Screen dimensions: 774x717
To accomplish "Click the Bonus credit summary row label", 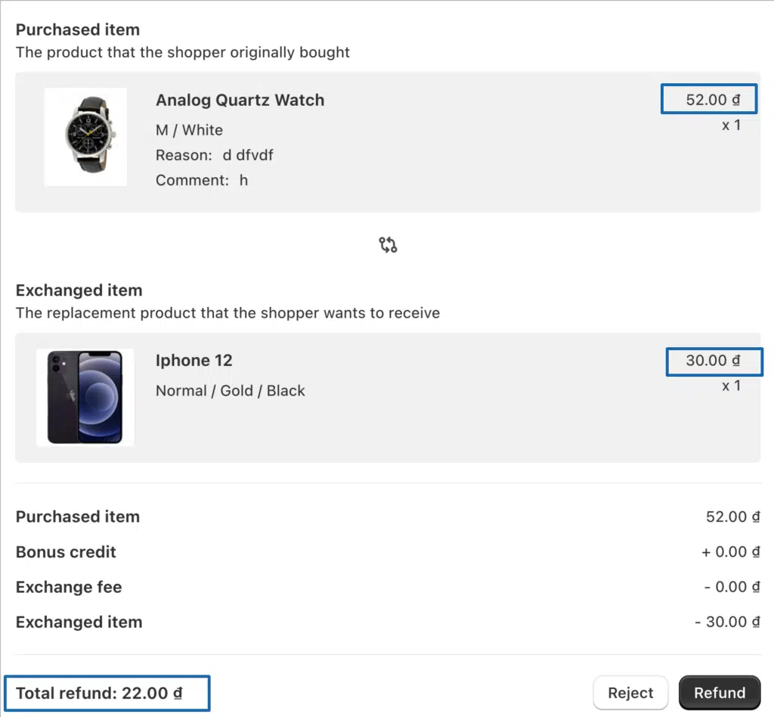I will 66,552.
